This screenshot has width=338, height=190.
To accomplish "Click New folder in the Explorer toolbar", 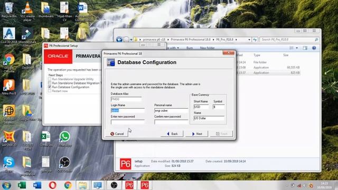I will point(207,48).
